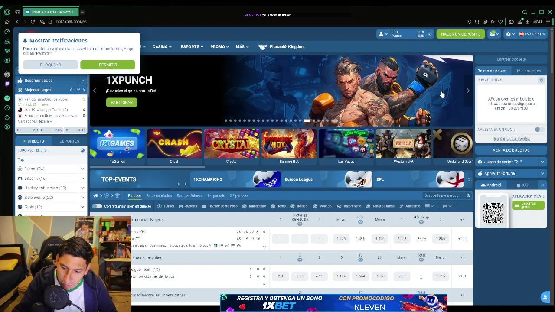Click the search magnifier in match search
This screenshot has height=312, width=555.
(468, 195)
